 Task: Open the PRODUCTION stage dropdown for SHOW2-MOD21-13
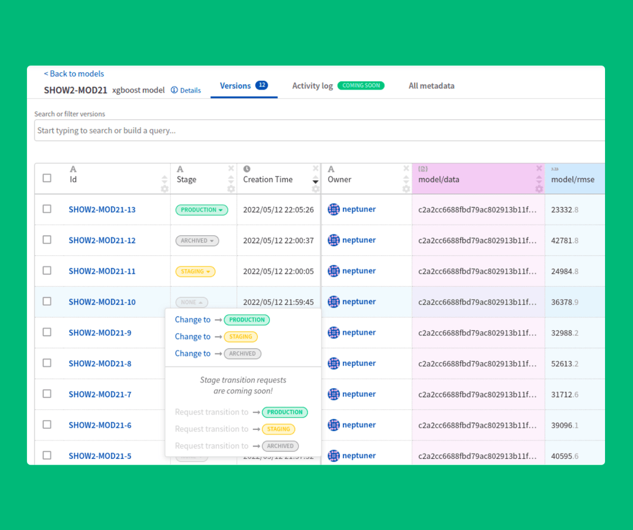(202, 210)
